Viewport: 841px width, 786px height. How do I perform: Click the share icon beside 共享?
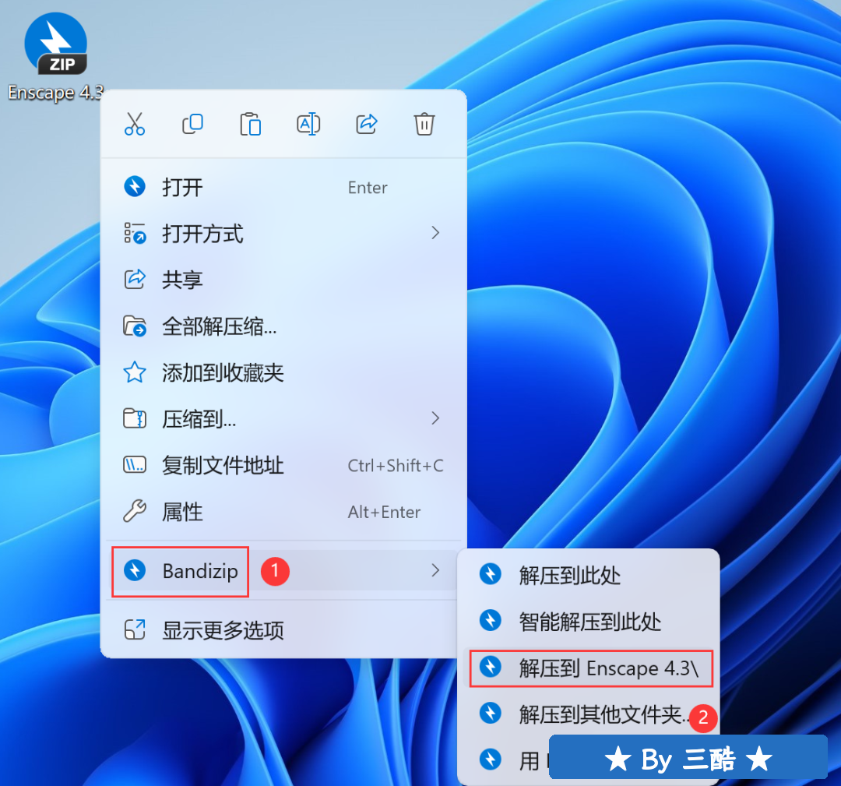pyautogui.click(x=135, y=279)
